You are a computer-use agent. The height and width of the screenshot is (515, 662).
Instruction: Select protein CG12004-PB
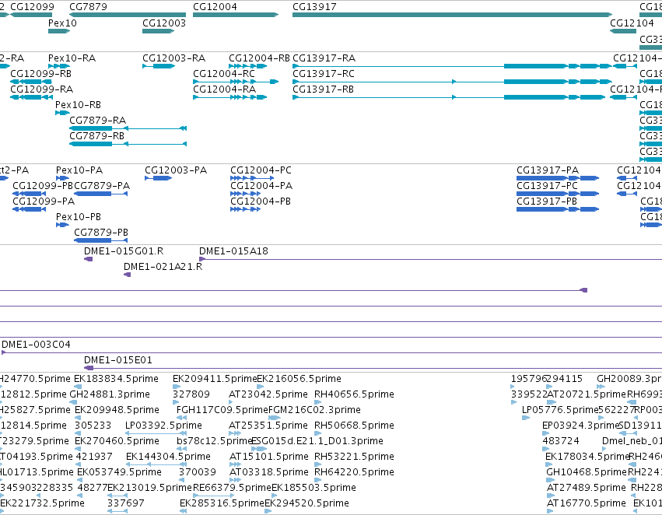[x=245, y=209]
